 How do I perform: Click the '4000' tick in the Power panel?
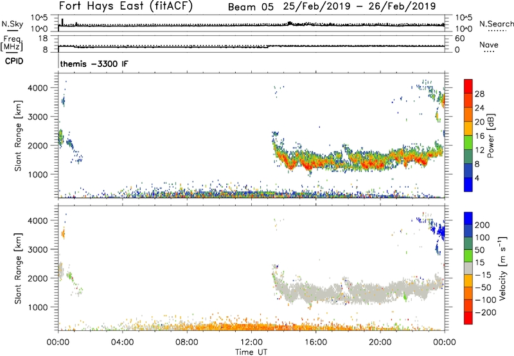click(38, 88)
